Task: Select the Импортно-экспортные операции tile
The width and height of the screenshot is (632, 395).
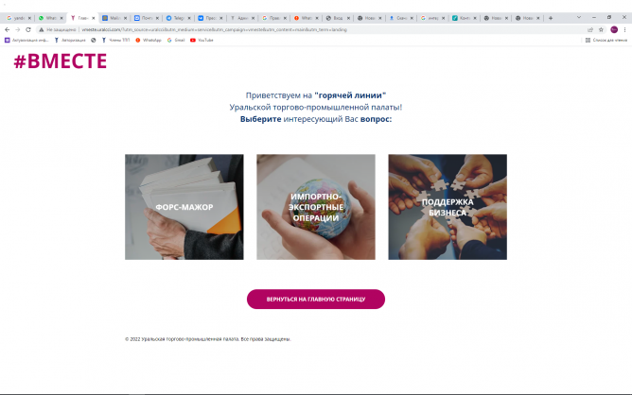Action: pyautogui.click(x=316, y=207)
